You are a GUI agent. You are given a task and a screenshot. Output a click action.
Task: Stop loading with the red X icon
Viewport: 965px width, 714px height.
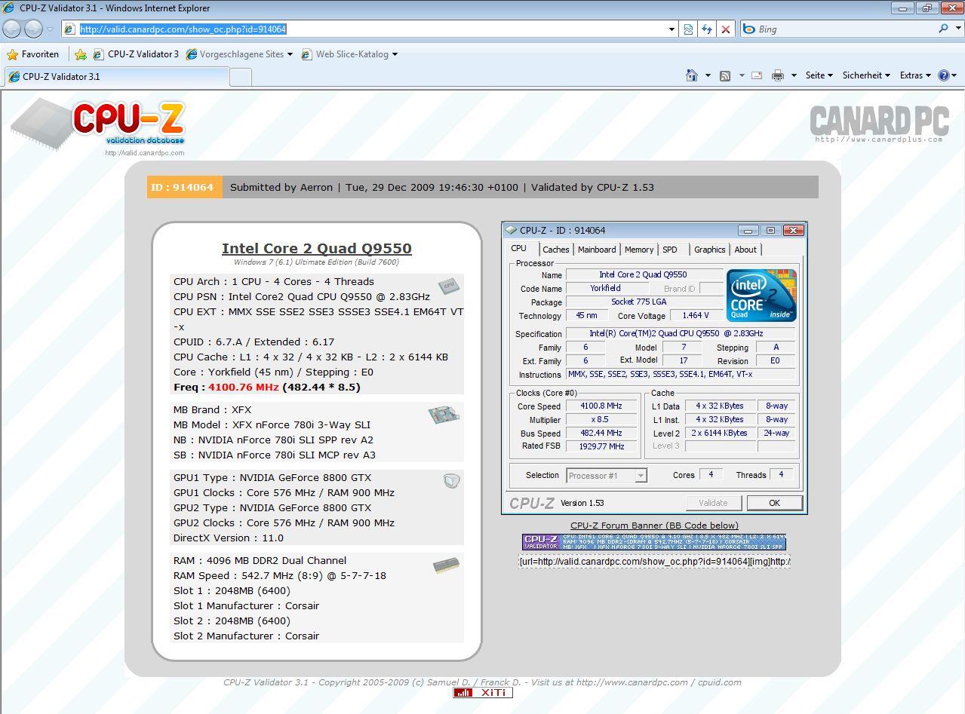coord(726,29)
